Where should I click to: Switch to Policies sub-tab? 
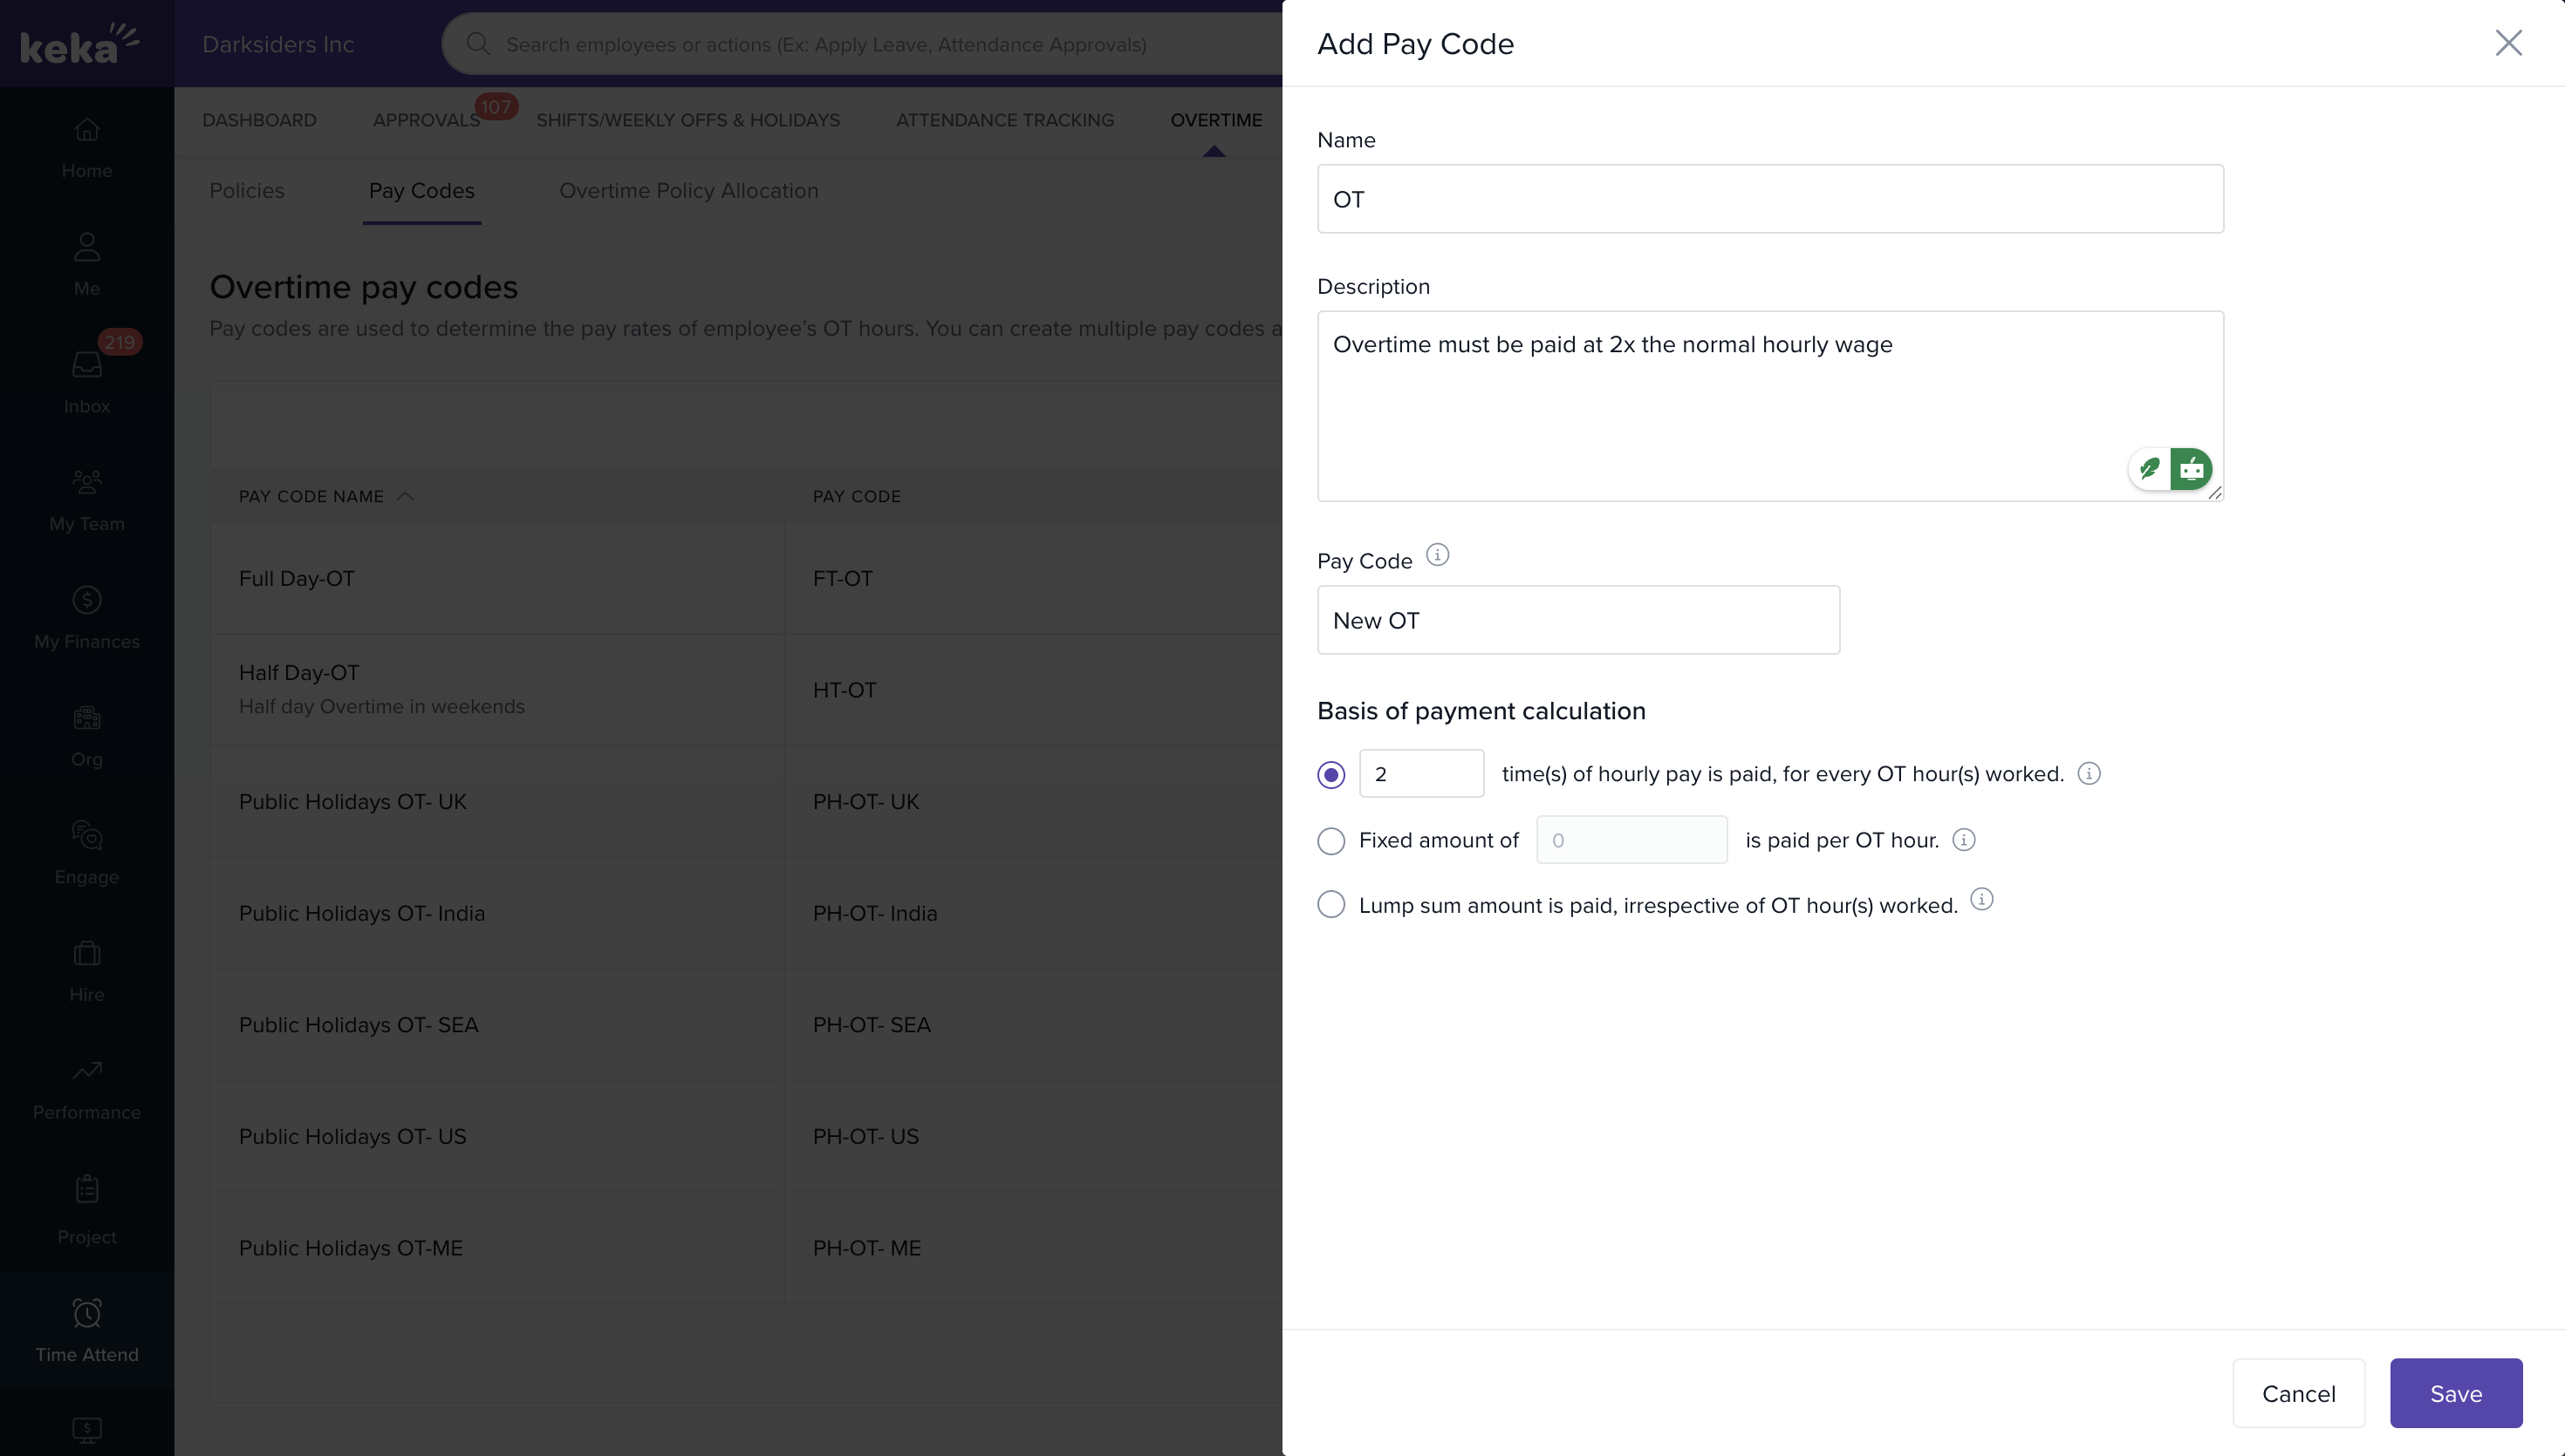tap(246, 191)
